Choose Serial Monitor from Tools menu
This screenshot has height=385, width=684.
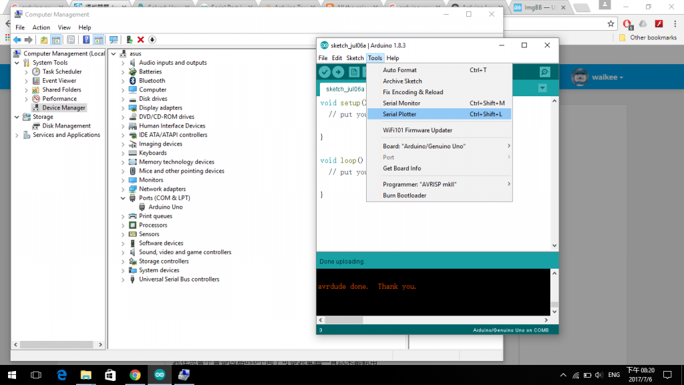pos(440,103)
